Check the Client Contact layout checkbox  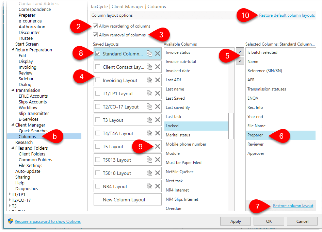98,67
